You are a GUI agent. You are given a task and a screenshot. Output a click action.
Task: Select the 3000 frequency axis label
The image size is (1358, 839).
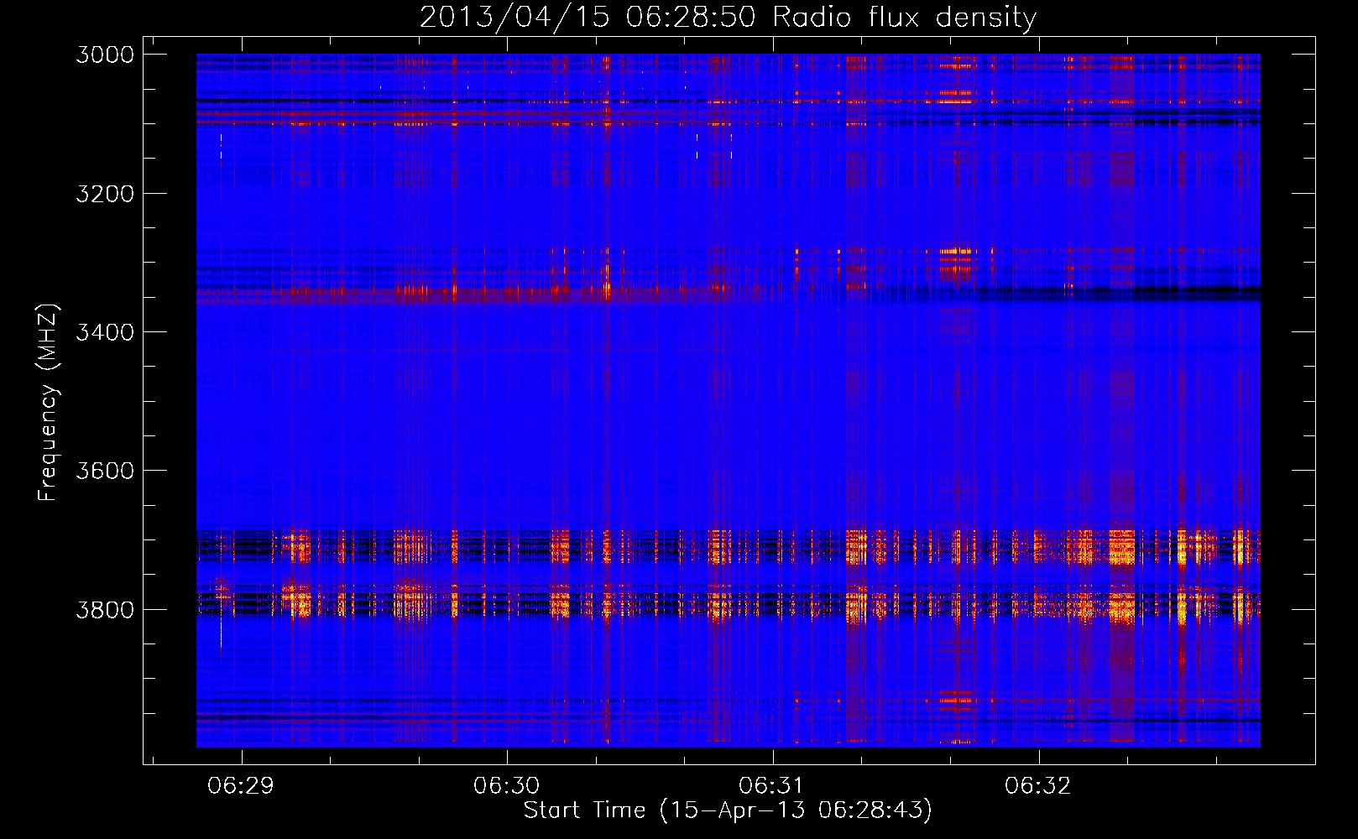[105, 55]
